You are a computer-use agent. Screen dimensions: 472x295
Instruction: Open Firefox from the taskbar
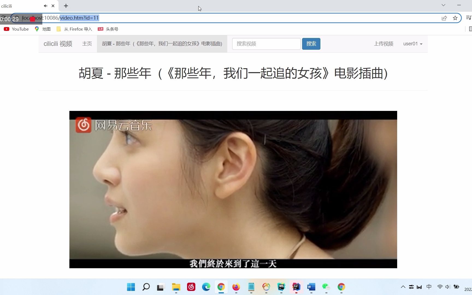point(236,287)
